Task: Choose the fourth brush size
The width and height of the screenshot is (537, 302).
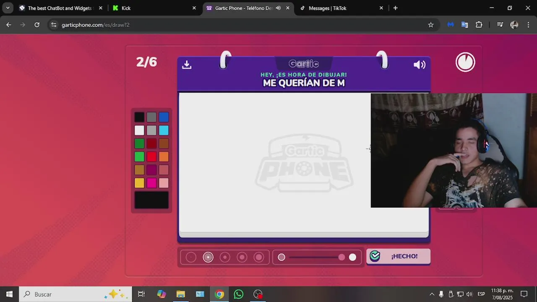Action: (x=242, y=257)
